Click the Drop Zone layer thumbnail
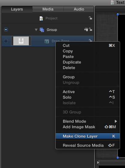This screenshot has width=125, height=168. pyautogui.click(x=21, y=41)
